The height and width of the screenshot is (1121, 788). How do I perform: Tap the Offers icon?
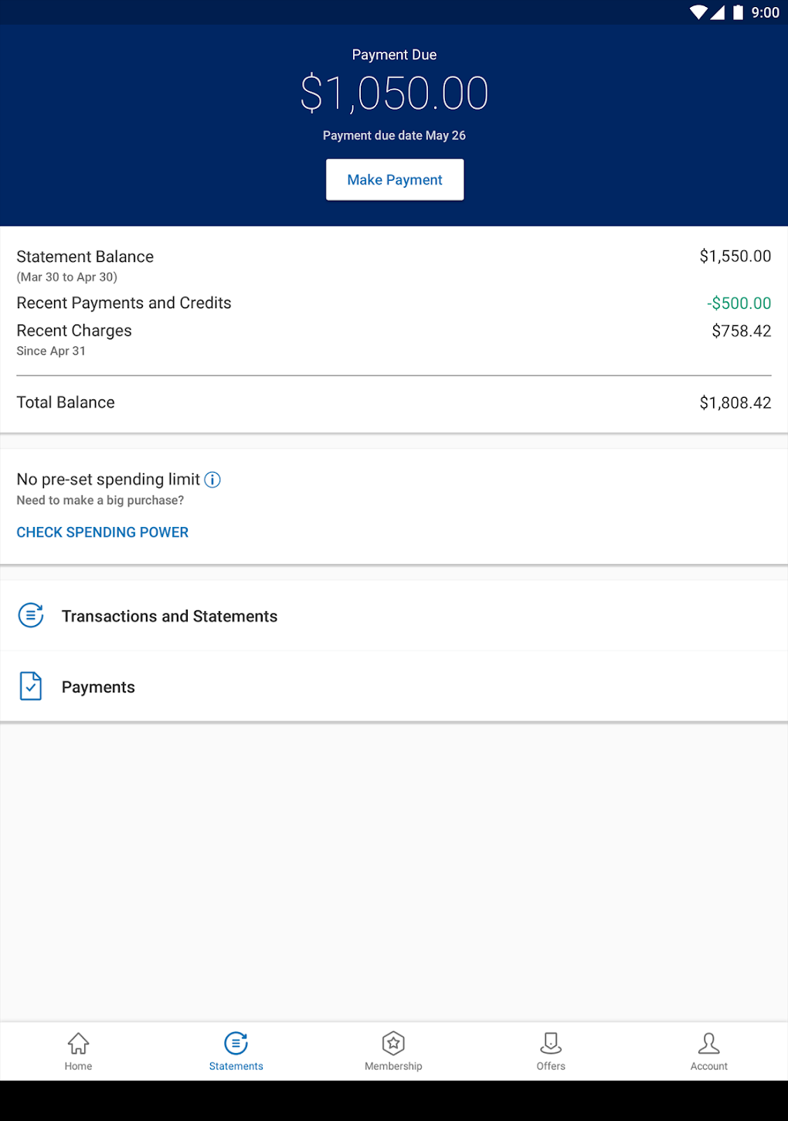pos(551,1043)
